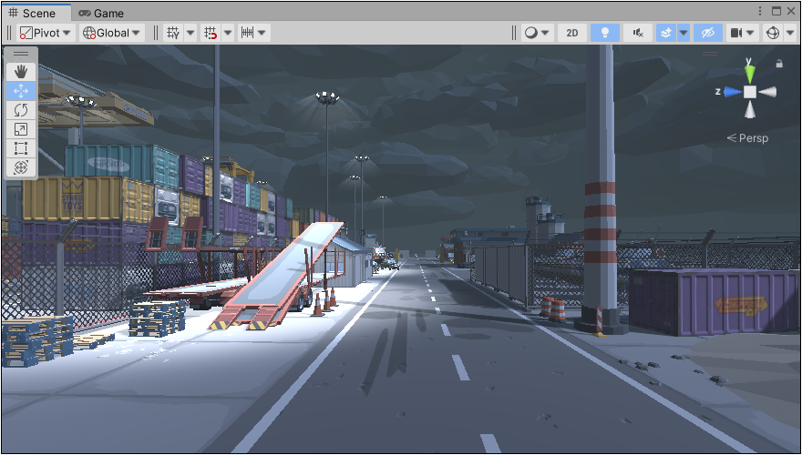802x455 pixels.
Task: Click the green Y axis gizmo cone
Action: tap(749, 70)
